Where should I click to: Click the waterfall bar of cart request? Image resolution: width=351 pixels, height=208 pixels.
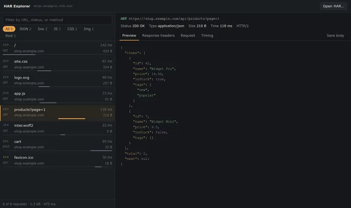point(101,151)
